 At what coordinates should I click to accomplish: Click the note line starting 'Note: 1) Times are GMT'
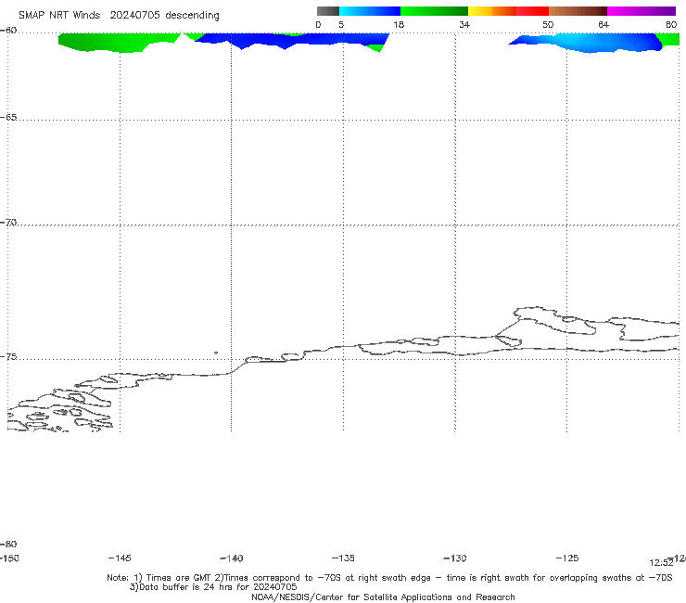pyautogui.click(x=389, y=578)
